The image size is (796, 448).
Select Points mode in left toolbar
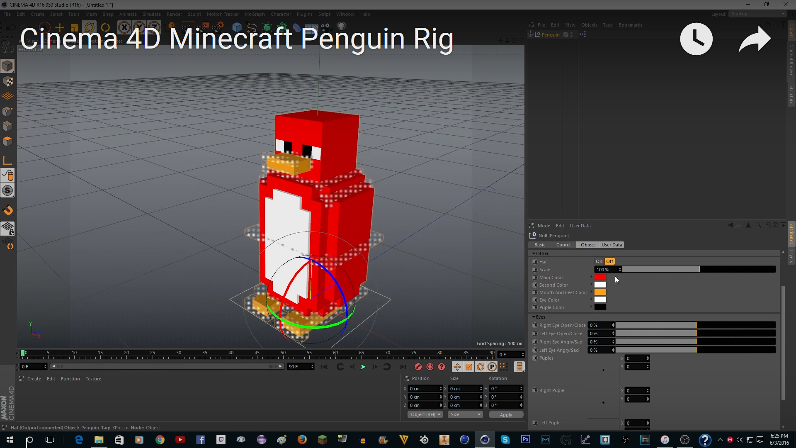pyautogui.click(x=7, y=111)
